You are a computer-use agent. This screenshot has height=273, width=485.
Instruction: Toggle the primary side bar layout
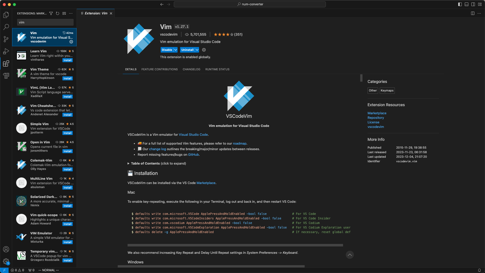(x=460, y=4)
